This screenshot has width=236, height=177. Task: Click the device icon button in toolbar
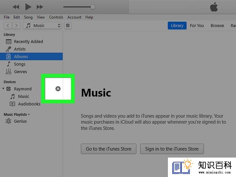[x=68, y=26]
